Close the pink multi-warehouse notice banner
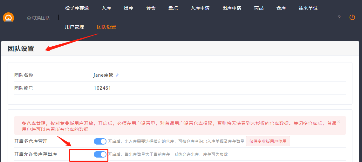The height and width of the screenshot is (162, 362). click(x=339, y=121)
